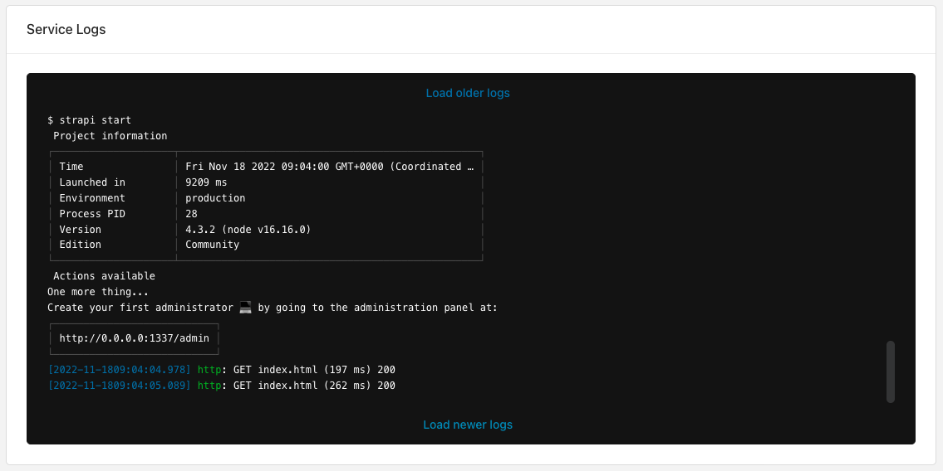Viewport: 943px width, 471px height.
Task: Click the 'Launched in' row label
Action: tap(92, 182)
